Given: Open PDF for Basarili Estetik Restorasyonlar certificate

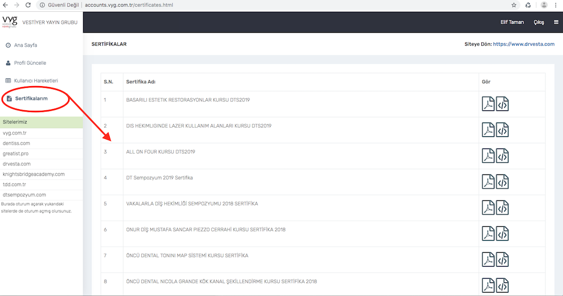Looking at the screenshot, I should pyautogui.click(x=488, y=104).
